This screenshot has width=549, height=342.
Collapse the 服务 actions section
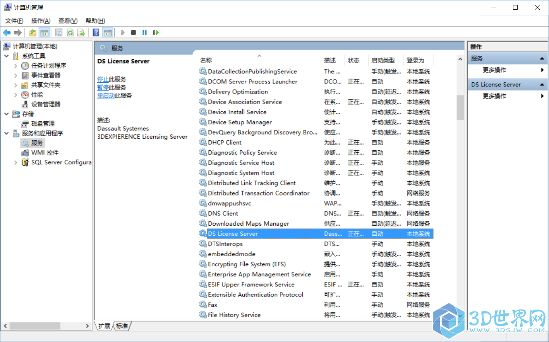coord(542,59)
